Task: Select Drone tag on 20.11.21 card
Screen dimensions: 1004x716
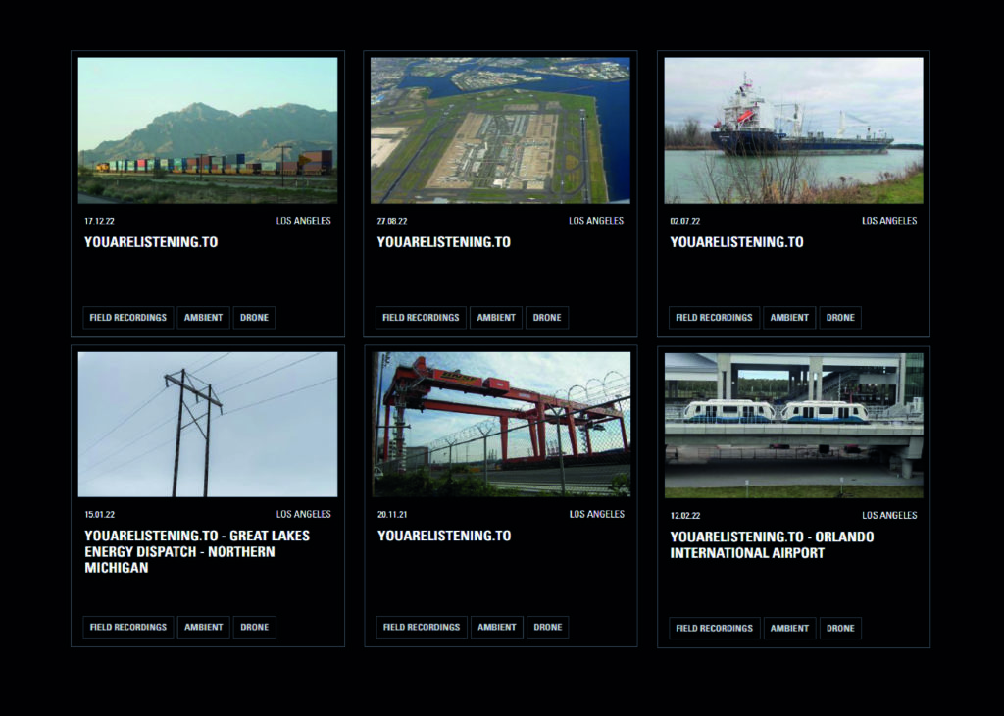Action: click(548, 627)
